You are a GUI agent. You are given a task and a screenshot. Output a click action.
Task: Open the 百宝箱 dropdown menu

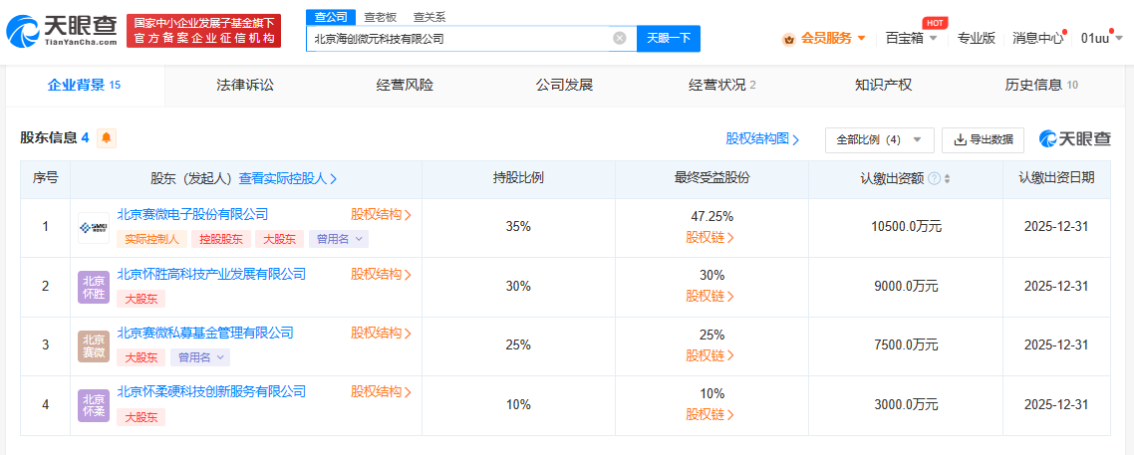tap(911, 38)
